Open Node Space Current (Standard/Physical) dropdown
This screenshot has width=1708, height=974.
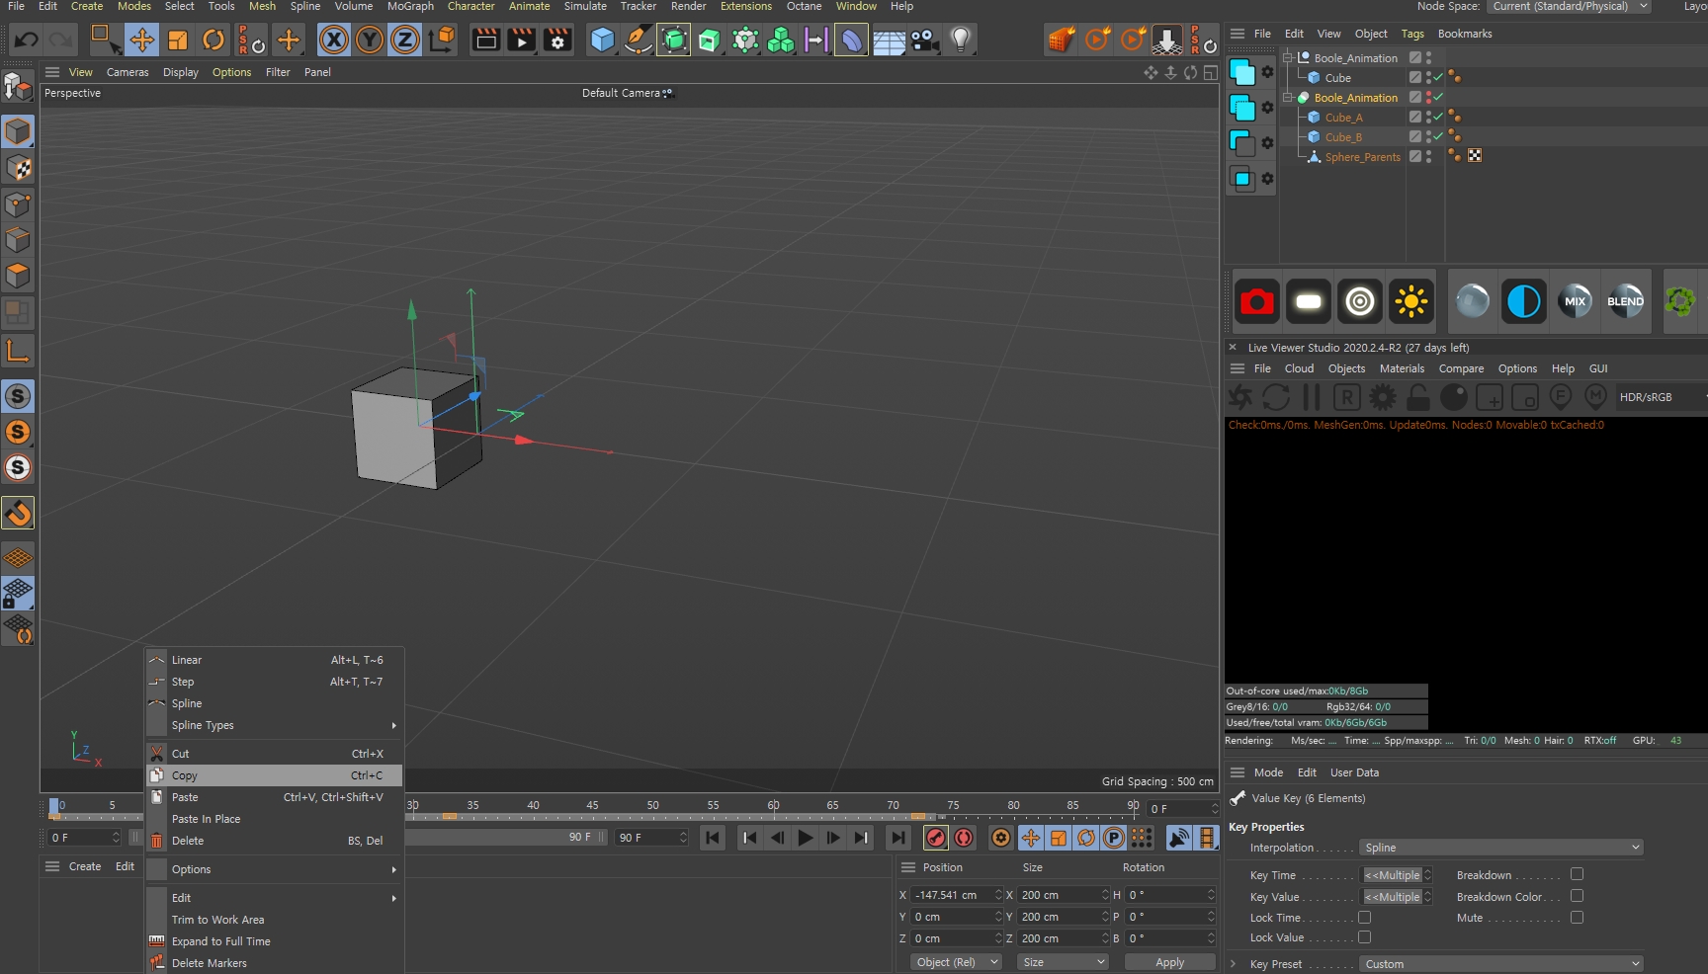pos(1570,6)
